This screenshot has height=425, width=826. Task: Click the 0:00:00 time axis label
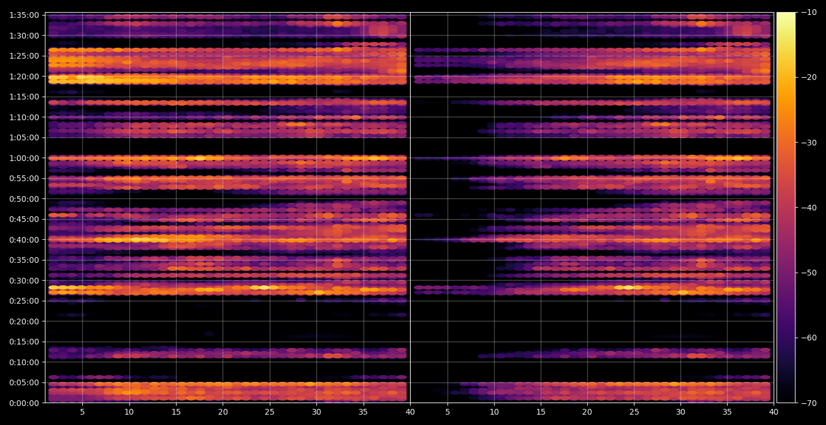24,403
